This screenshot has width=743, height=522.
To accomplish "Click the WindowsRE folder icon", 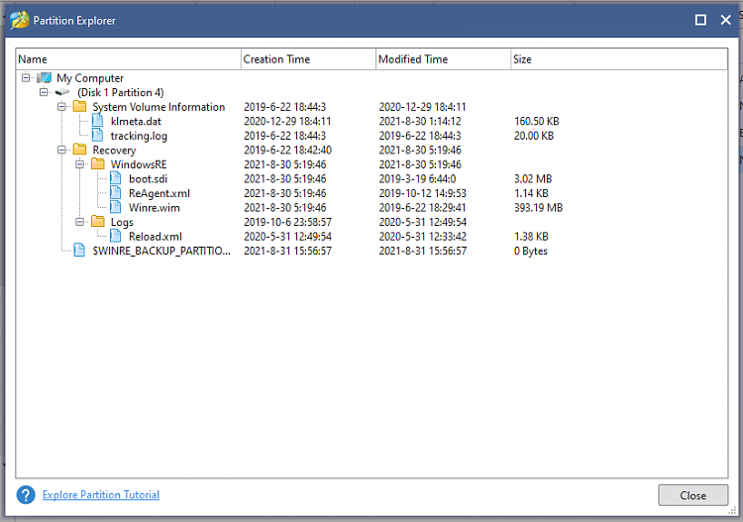I will point(97,164).
